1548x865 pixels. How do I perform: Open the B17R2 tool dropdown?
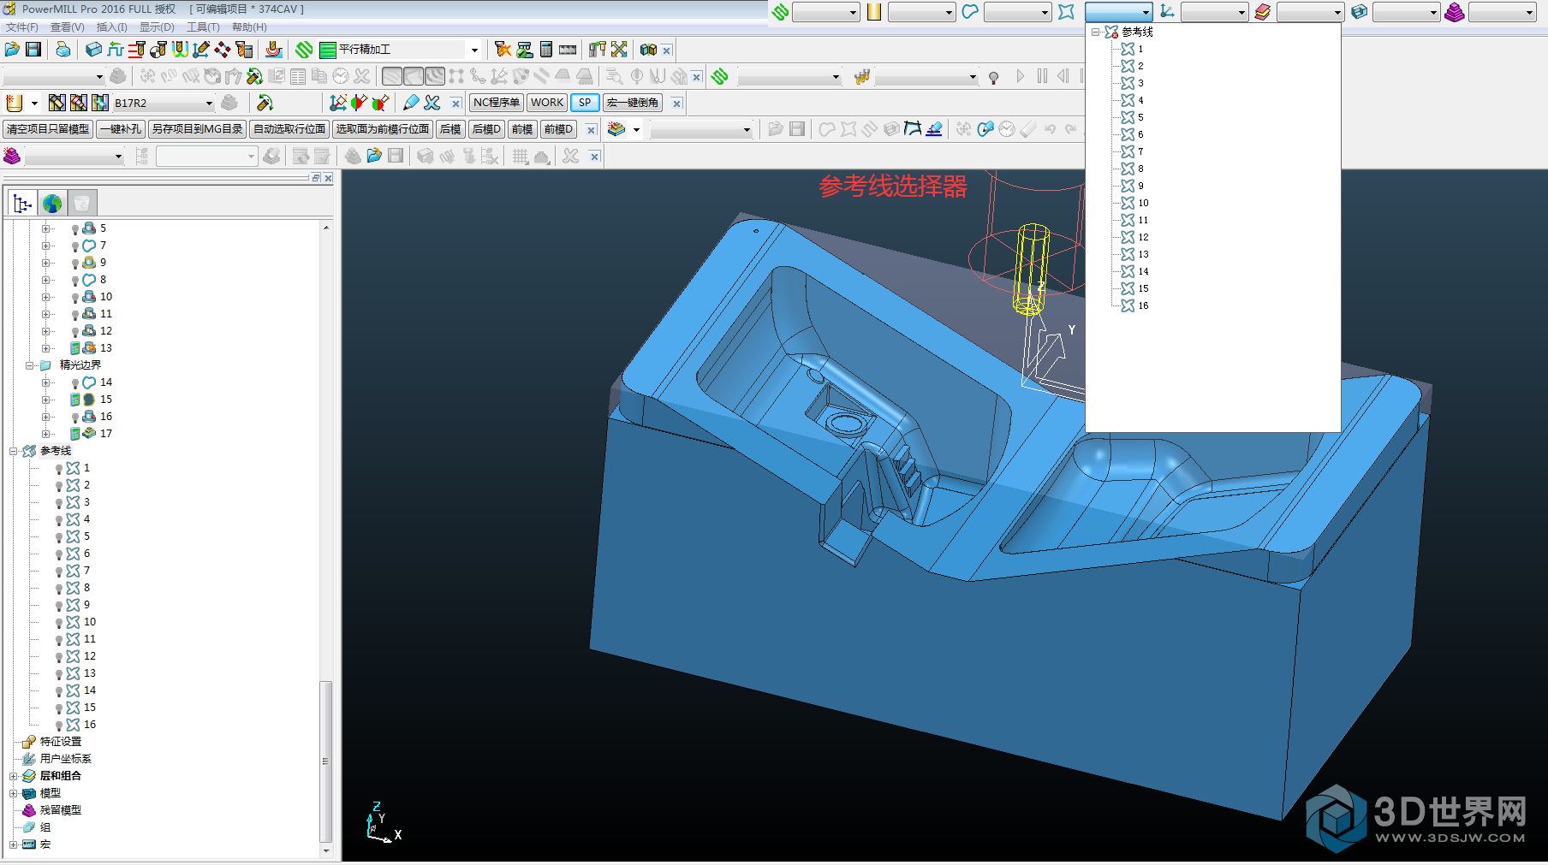[208, 104]
